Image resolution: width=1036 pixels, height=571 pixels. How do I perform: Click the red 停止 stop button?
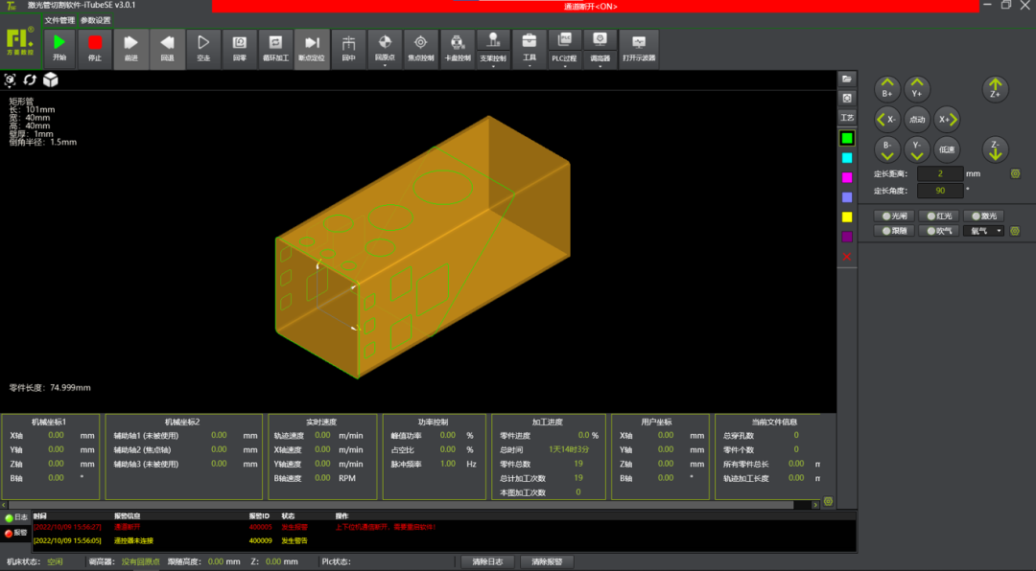[95, 48]
